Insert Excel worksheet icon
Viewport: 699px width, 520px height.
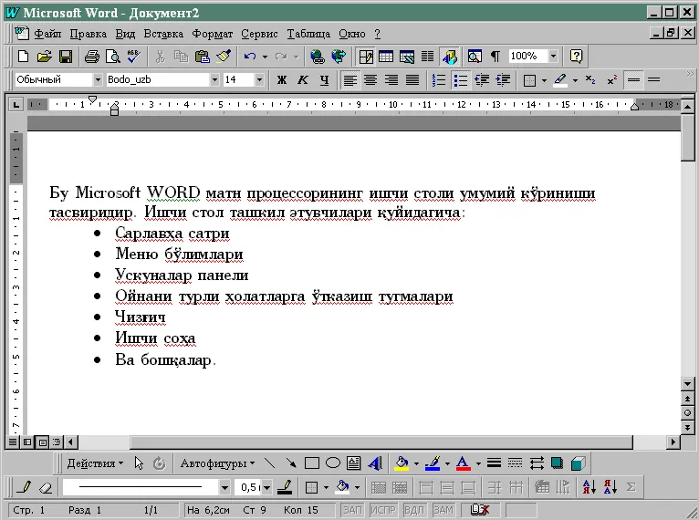coord(407,57)
